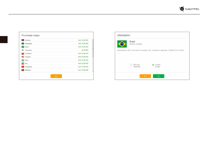The width and height of the screenshot is (212, 150).
Task: Select the Forever license radio button
Action: pos(153,65)
